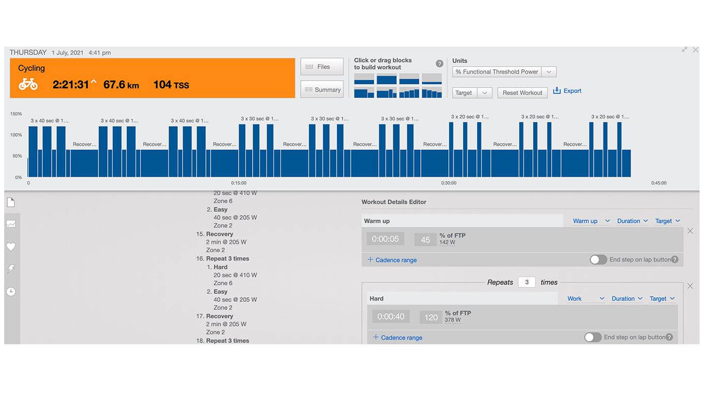Pick the two-step high-low builder block
This screenshot has width=707, height=397.
(364, 92)
